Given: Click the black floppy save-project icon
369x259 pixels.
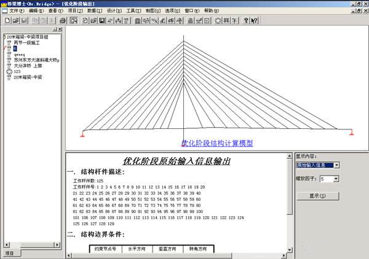Looking at the screenshot, I should pos(102,20).
